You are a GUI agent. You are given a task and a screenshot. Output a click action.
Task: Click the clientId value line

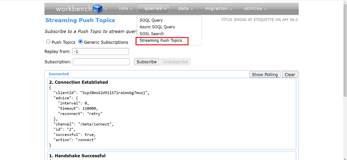click(102, 93)
